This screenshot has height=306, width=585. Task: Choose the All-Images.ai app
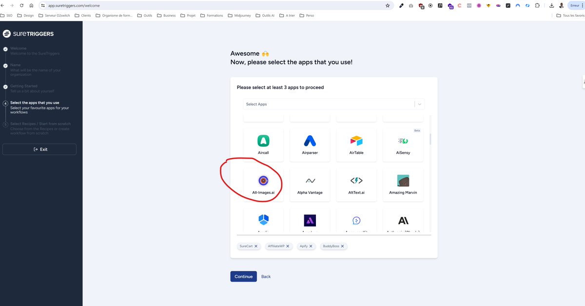tap(263, 185)
